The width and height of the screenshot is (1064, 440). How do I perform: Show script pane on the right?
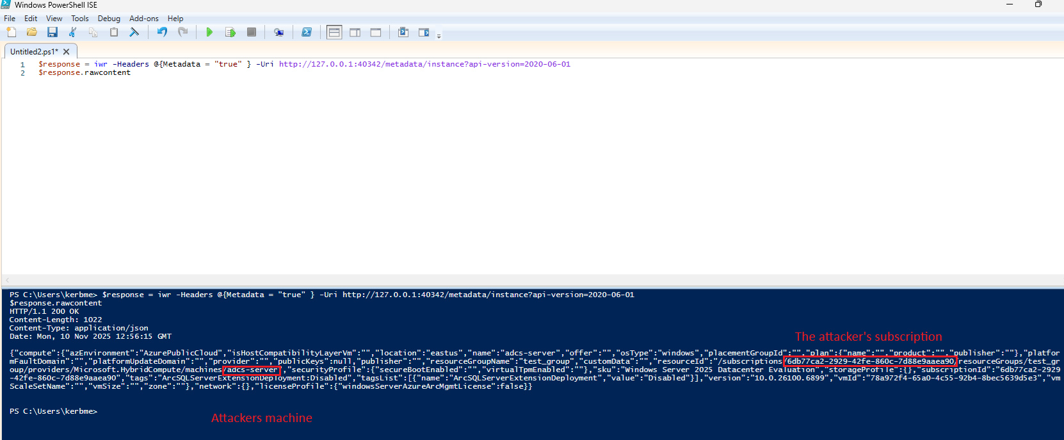[355, 32]
